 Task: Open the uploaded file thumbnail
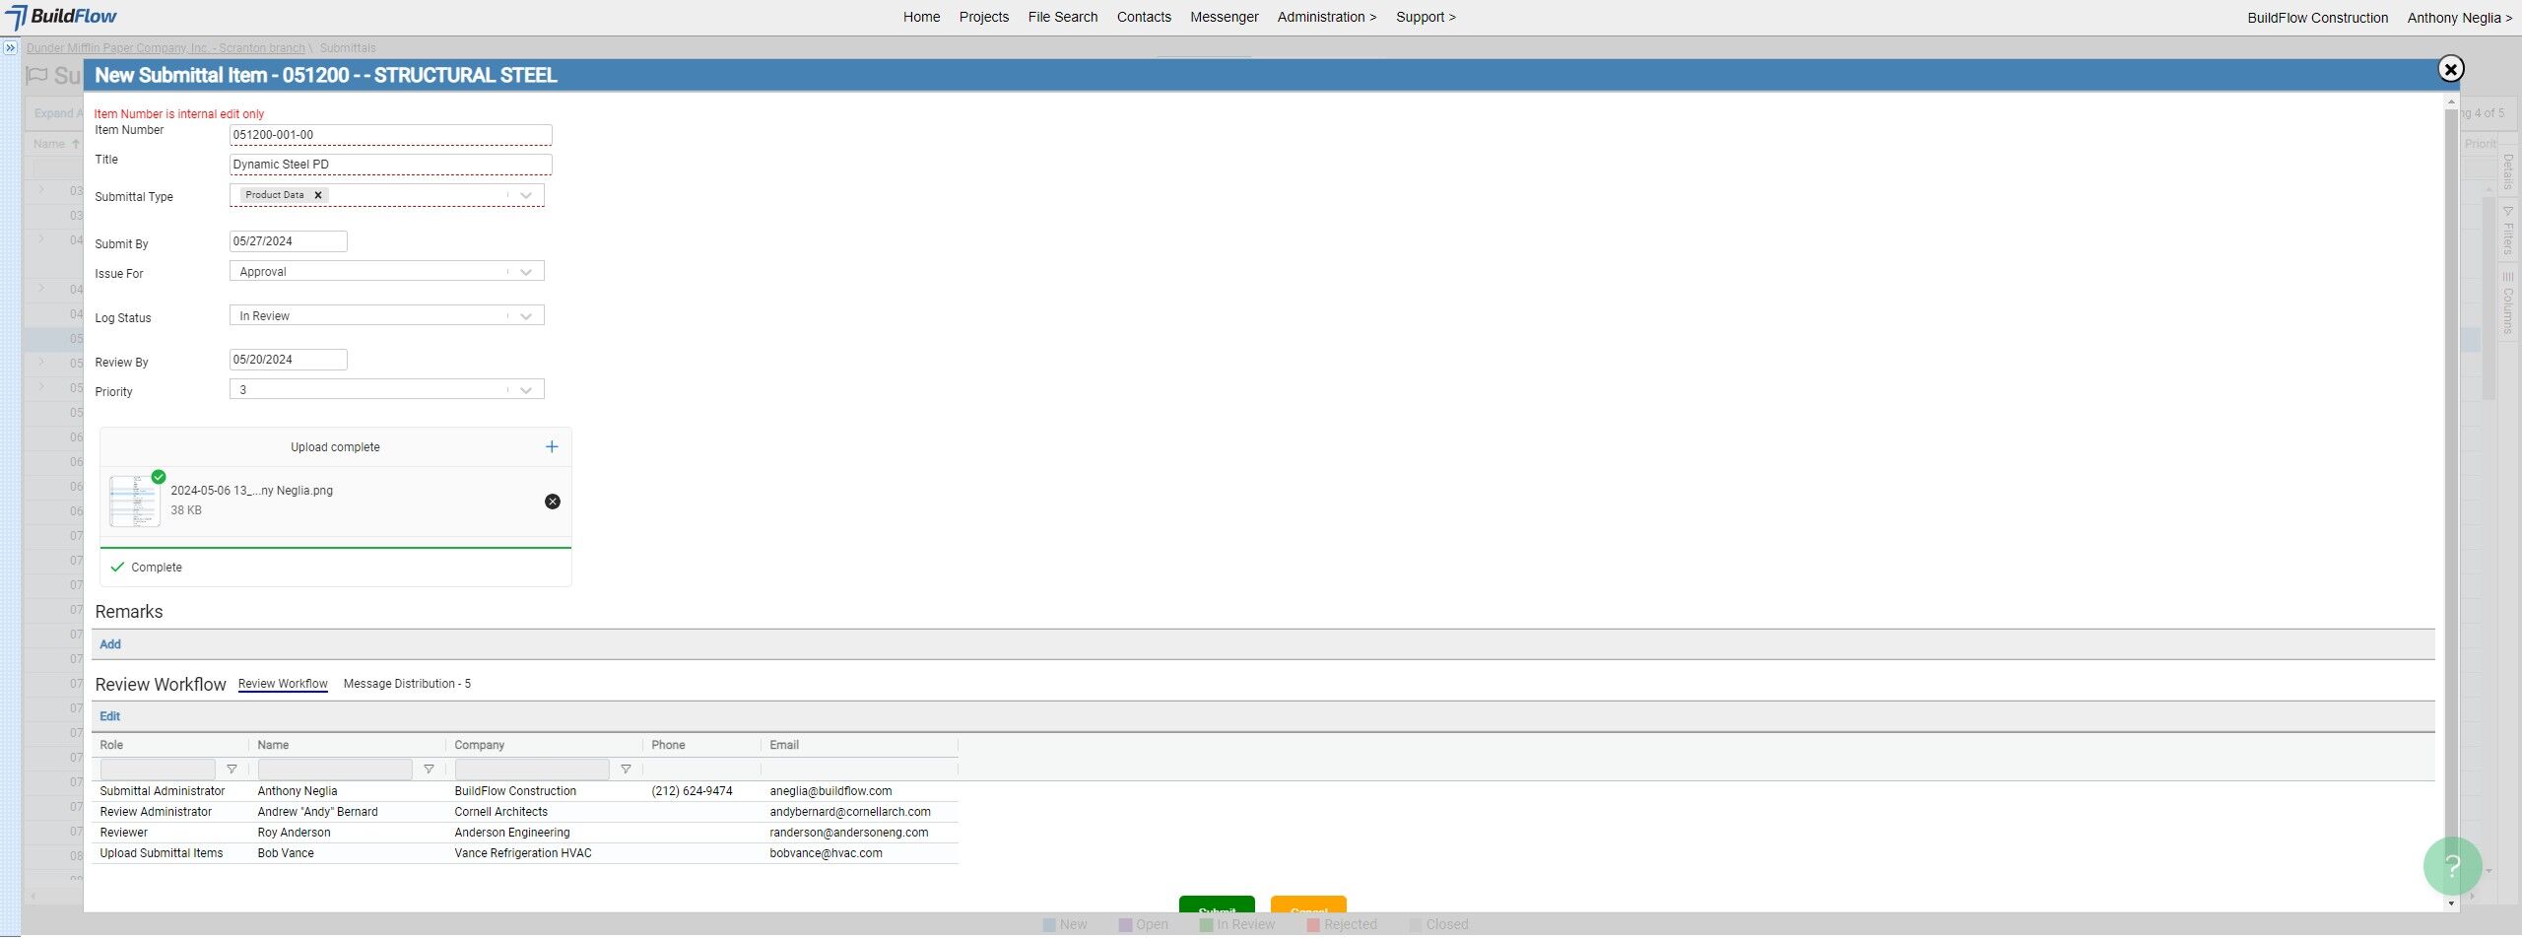click(134, 502)
